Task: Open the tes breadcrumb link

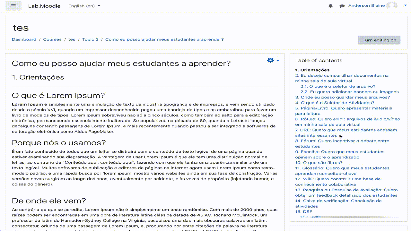Action: coord(72,39)
